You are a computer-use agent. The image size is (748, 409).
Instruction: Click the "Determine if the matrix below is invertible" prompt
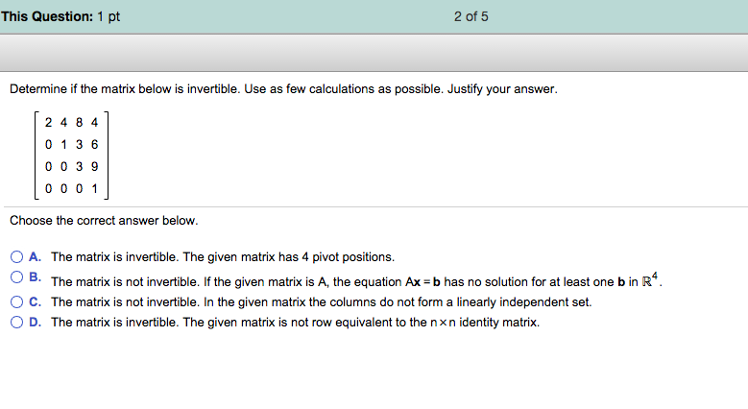[282, 89]
